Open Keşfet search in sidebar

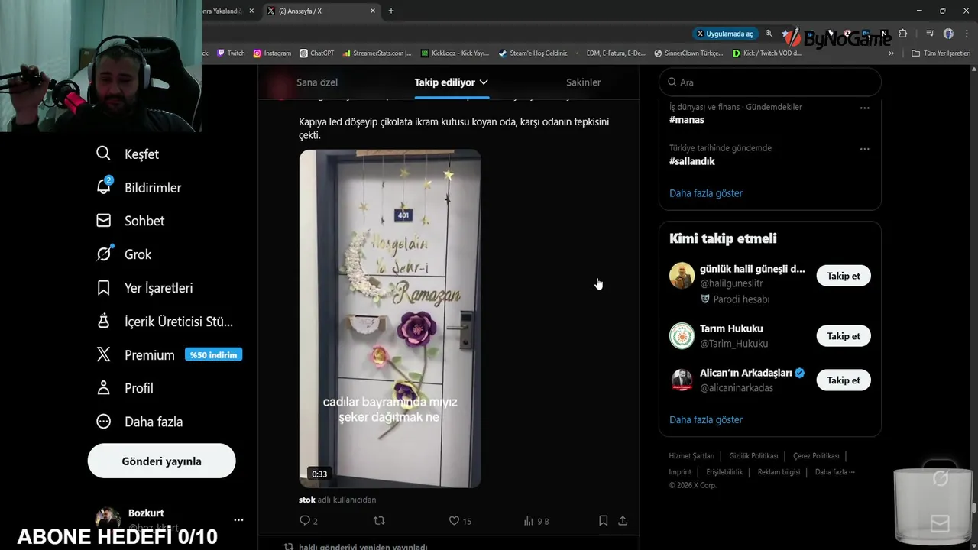tap(127, 154)
